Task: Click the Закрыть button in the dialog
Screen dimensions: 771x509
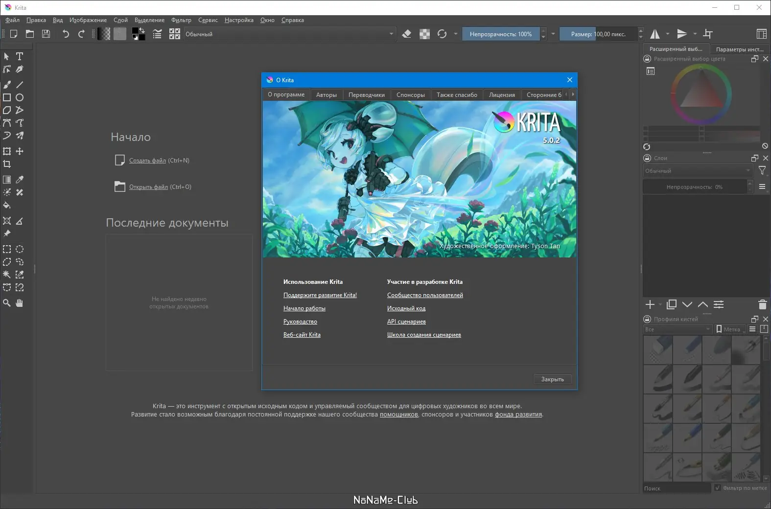Action: point(552,379)
